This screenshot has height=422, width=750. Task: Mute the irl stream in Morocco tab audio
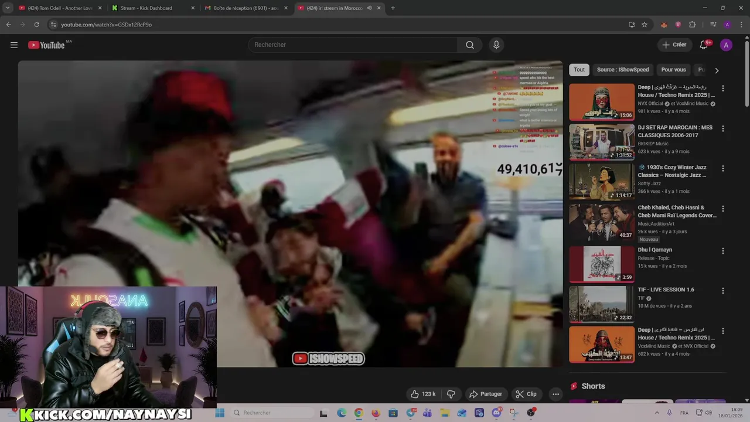click(370, 8)
